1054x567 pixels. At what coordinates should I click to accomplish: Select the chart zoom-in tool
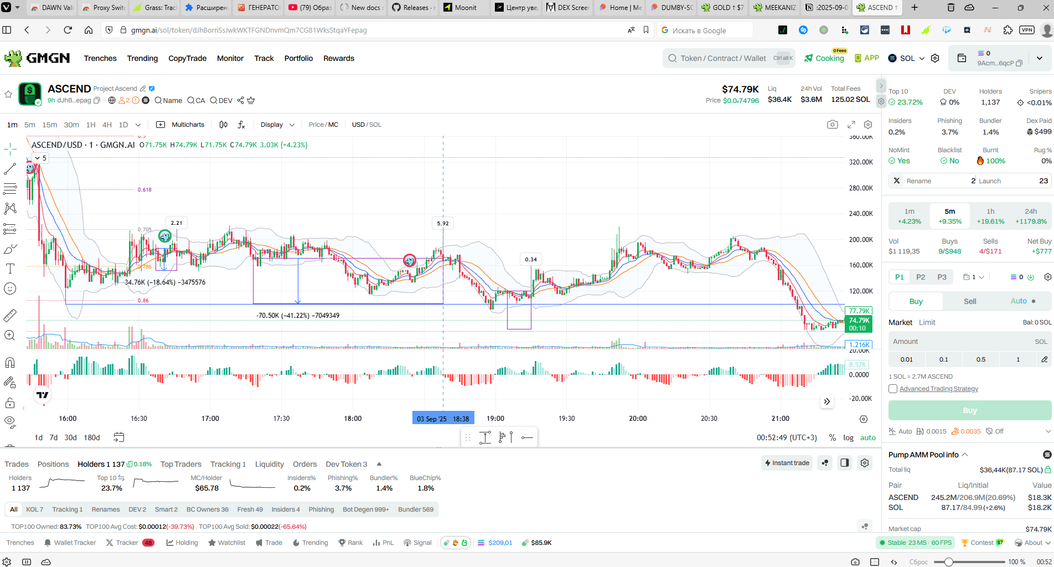tap(10, 335)
